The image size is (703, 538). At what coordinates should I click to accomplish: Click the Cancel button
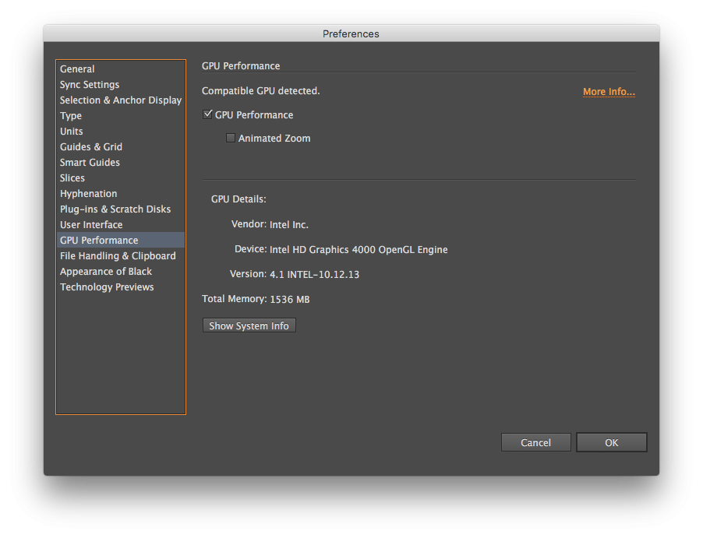click(535, 442)
